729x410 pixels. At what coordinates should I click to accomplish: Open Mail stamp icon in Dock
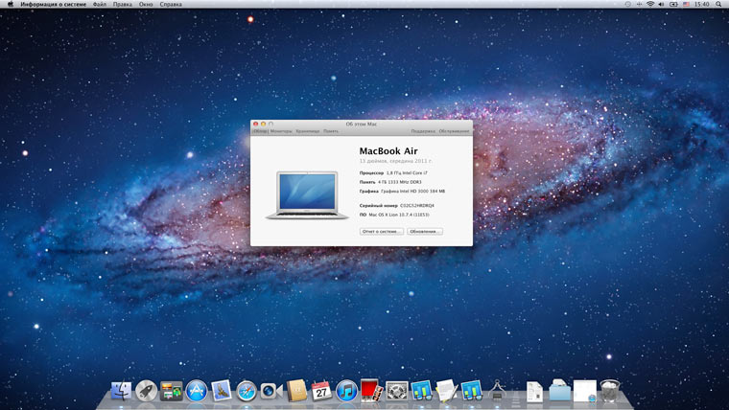pos(222,391)
